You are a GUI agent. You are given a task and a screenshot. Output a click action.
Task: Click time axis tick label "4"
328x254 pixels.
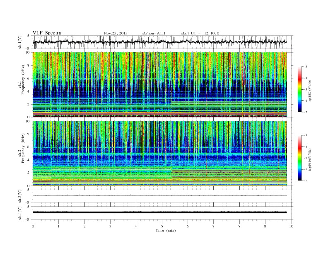coord(136,226)
